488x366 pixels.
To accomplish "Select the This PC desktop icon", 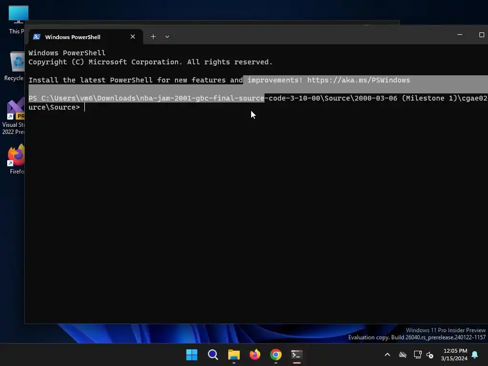I will click(x=17, y=20).
